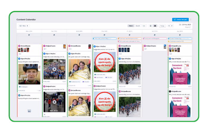Open the 'Story over vrachtwagens' idea on Saturday
This screenshot has height=133, width=208.
[x=155, y=38]
